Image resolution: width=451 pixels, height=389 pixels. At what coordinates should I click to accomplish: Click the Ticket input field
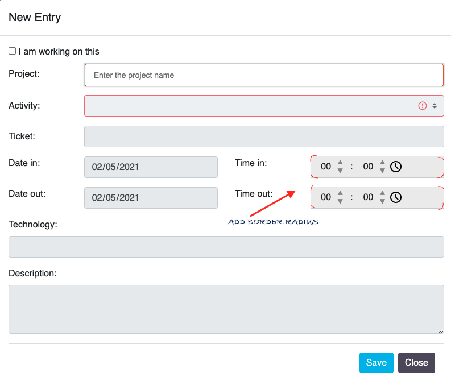point(264,136)
